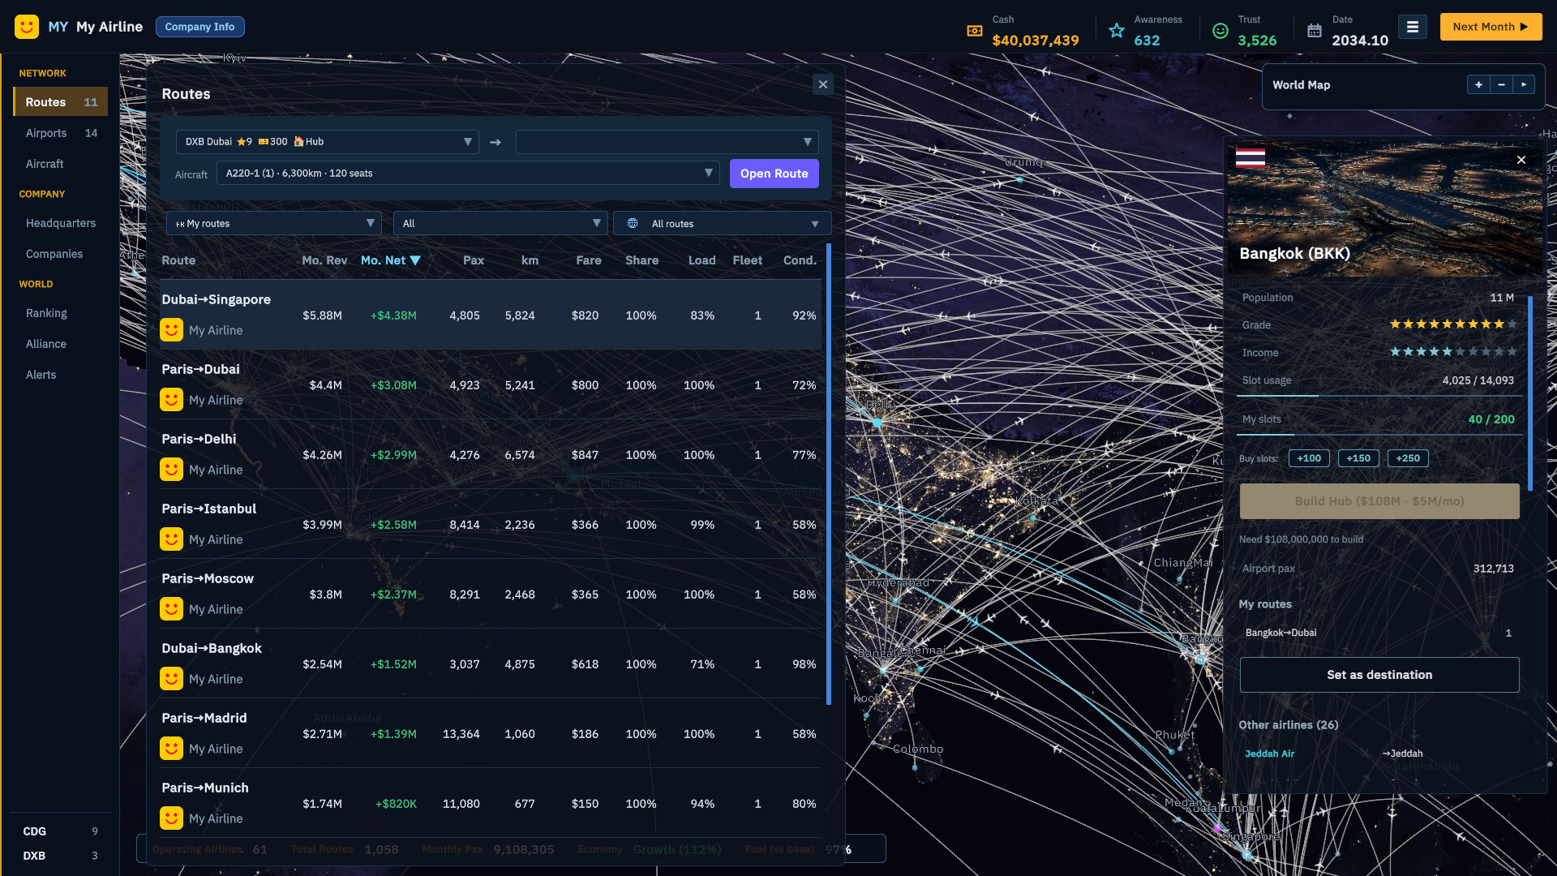Expand the My routes filter dropdown
This screenshot has height=876, width=1557.
(x=274, y=223)
